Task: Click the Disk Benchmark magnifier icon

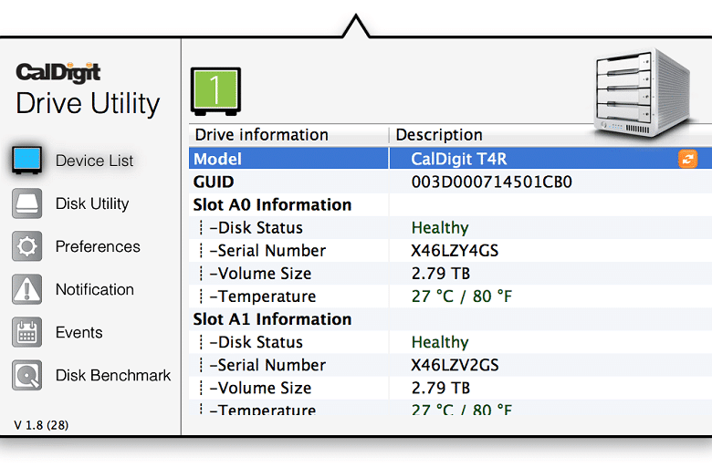Action: tap(27, 375)
